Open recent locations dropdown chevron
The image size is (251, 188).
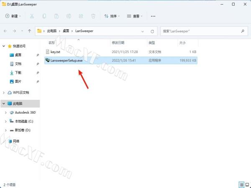click(22, 31)
